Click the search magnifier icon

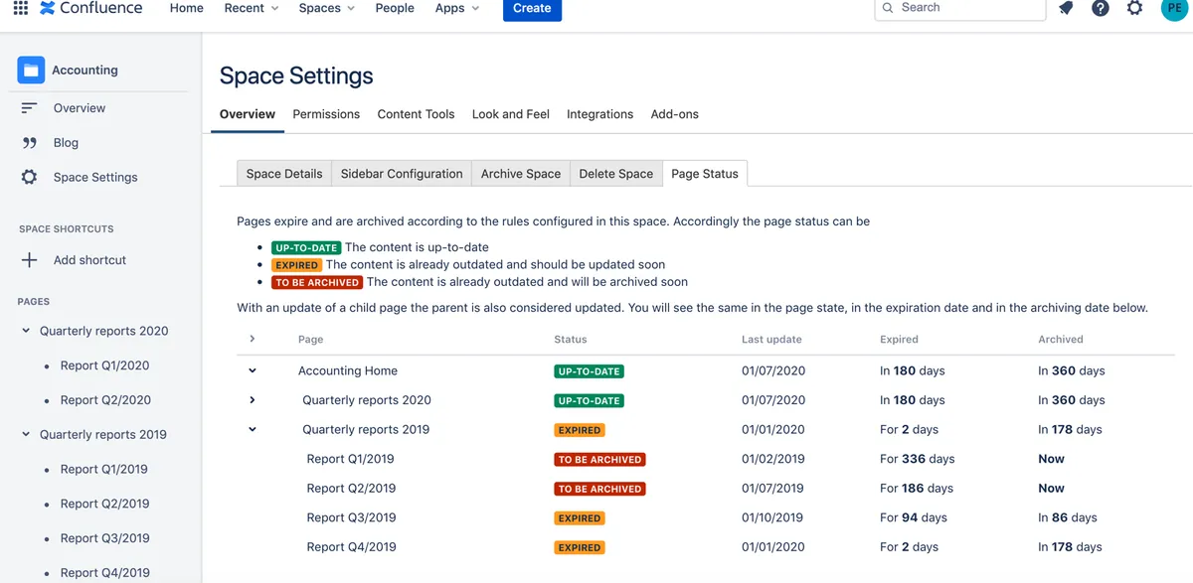(888, 8)
